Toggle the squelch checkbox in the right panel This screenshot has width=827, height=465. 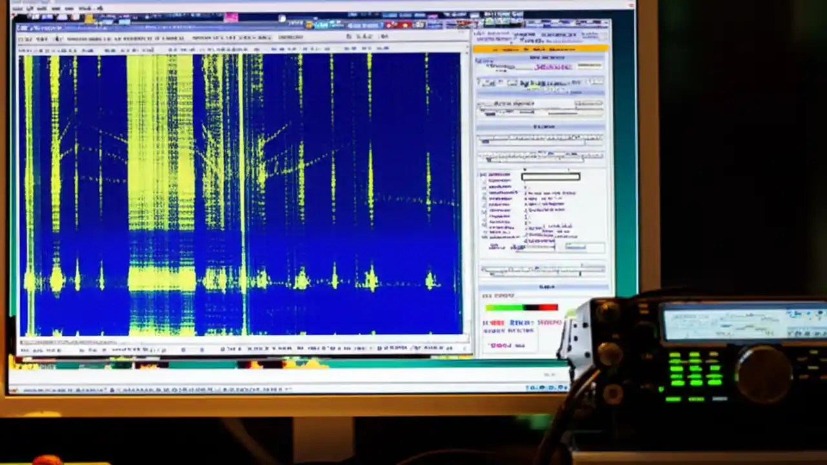coord(484,192)
